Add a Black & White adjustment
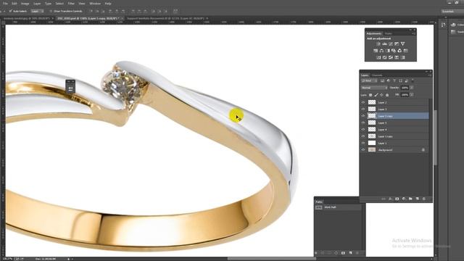This screenshot has width=464, height=261. tap(388, 51)
